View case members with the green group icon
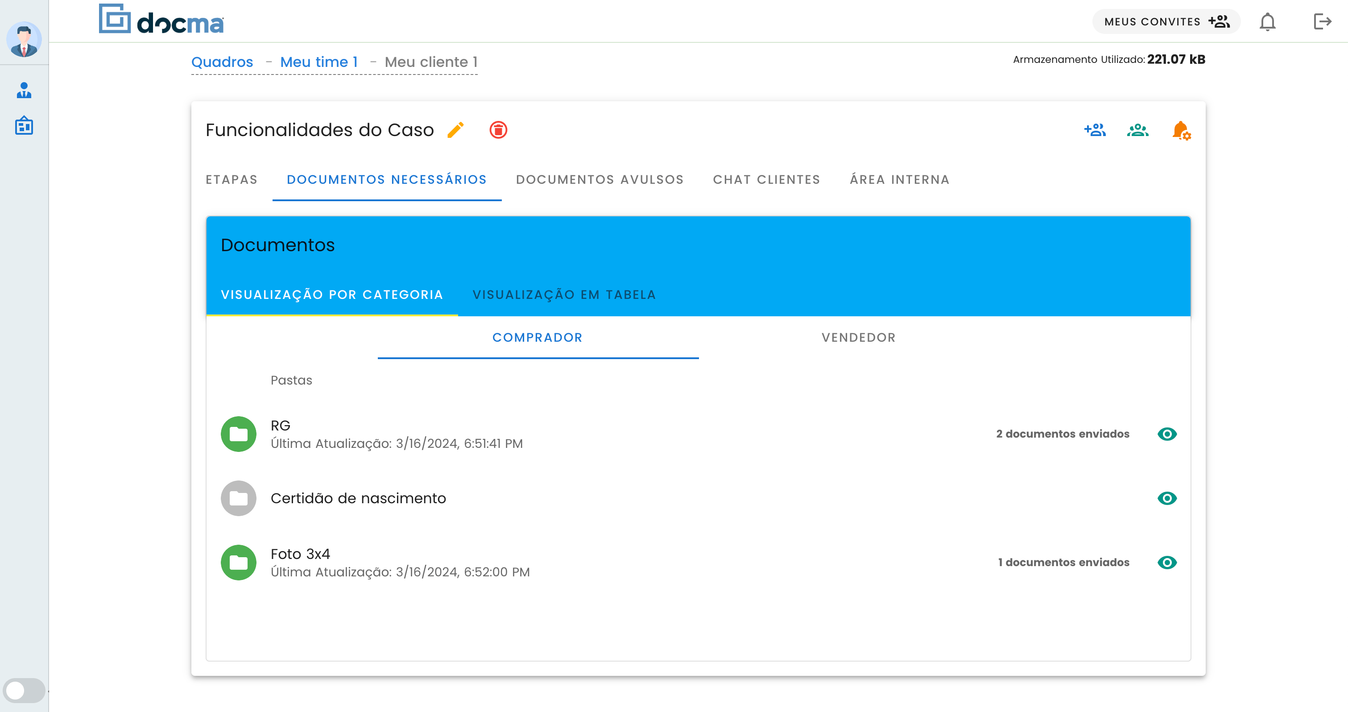 1137,130
